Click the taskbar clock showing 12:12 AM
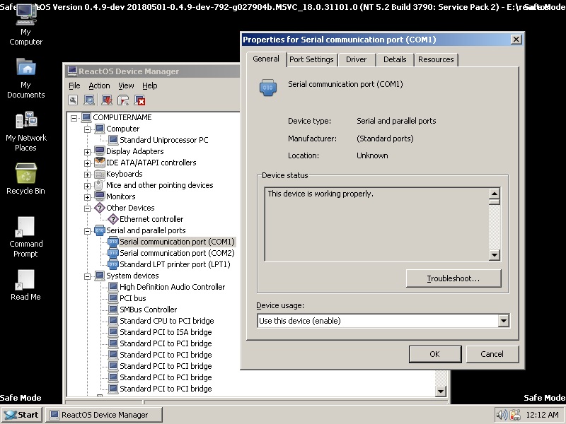This screenshot has width=566, height=424. (542, 415)
